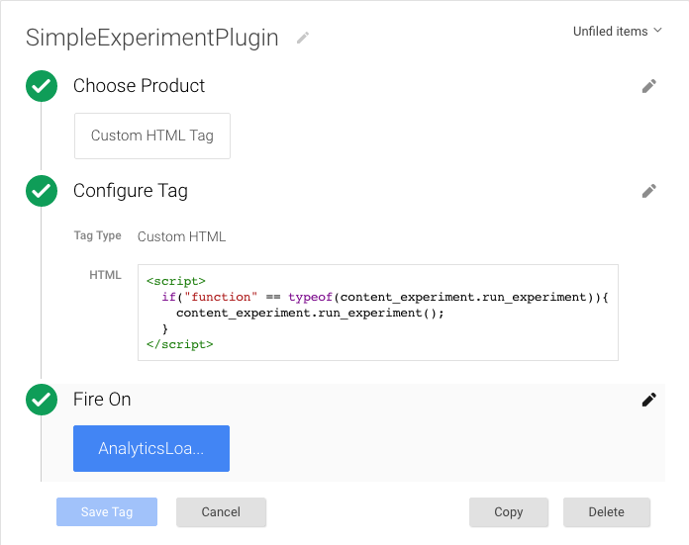Click the Fire On edit pencil
Screen dimensions: 689x545
click(649, 400)
